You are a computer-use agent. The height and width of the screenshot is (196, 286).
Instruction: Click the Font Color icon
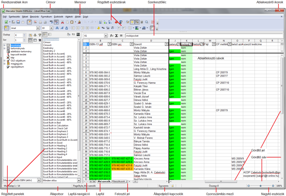144,28
